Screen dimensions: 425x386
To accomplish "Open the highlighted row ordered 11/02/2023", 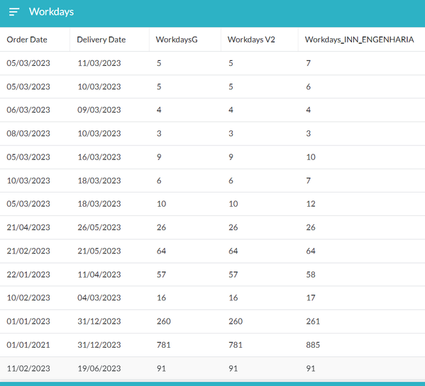I will pos(213,368).
